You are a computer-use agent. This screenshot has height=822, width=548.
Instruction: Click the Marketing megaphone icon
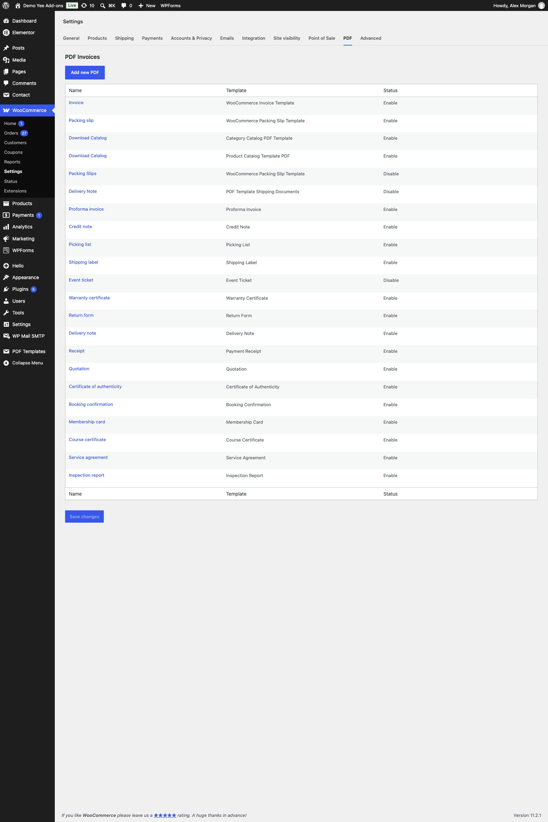click(6, 239)
